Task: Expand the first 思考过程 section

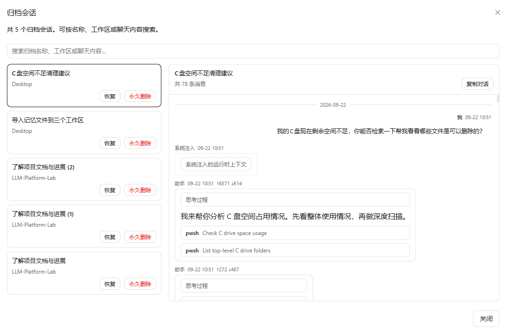Action: click(295, 200)
